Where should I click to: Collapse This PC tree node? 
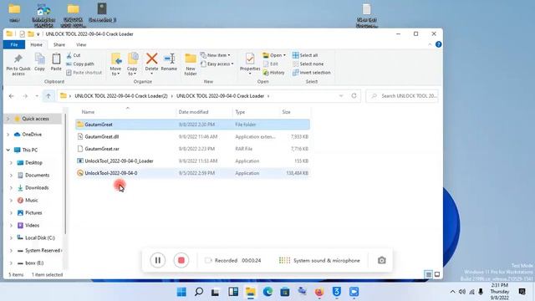[8, 150]
